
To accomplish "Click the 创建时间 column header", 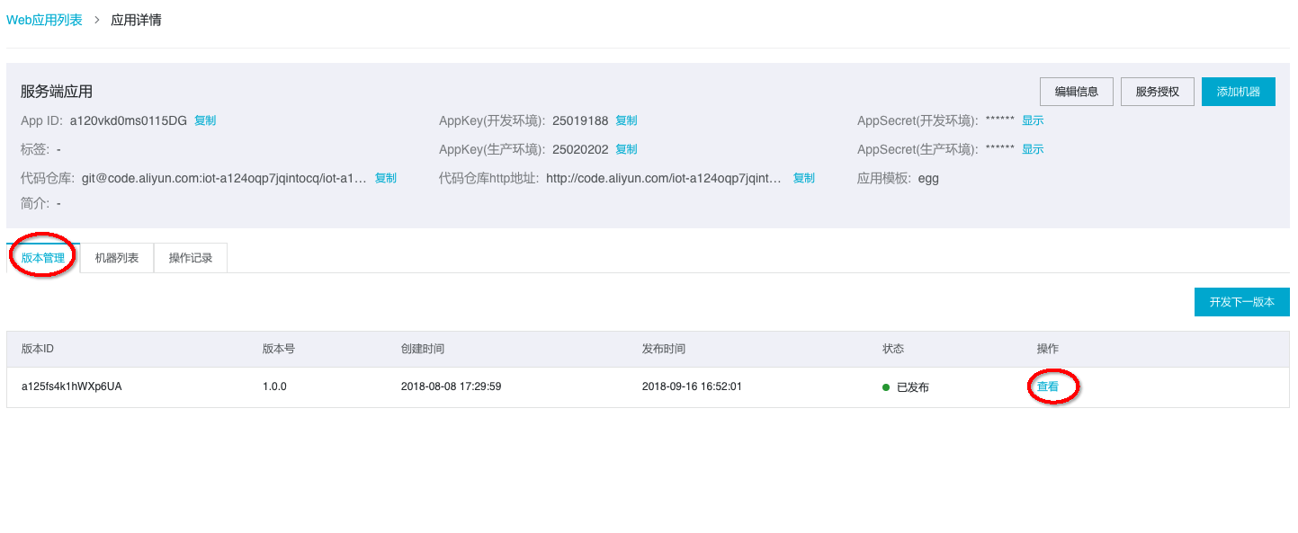I will click(423, 349).
